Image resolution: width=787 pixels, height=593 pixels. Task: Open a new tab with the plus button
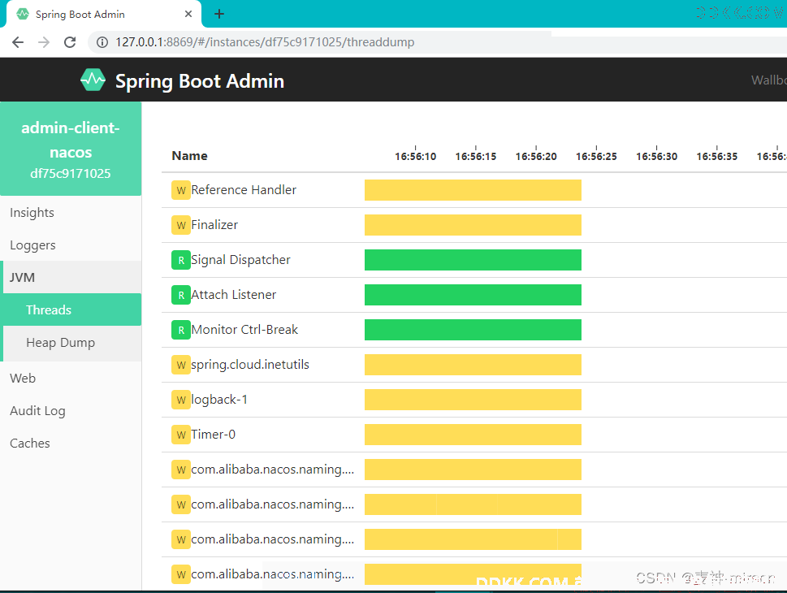pos(218,14)
